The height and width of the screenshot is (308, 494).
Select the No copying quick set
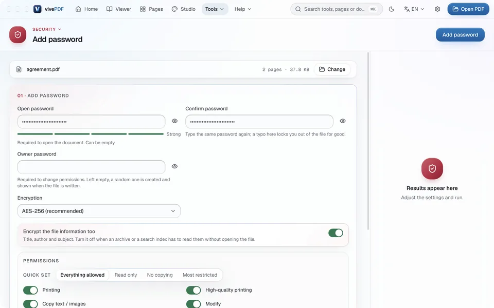click(x=160, y=275)
